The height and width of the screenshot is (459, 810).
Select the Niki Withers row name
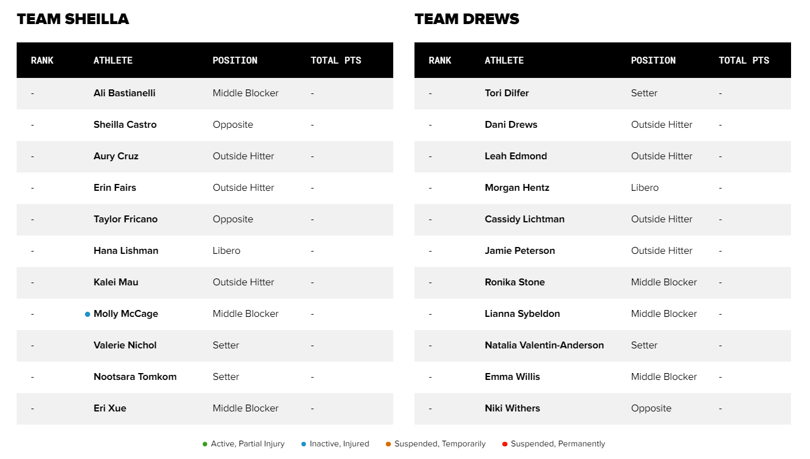point(512,408)
